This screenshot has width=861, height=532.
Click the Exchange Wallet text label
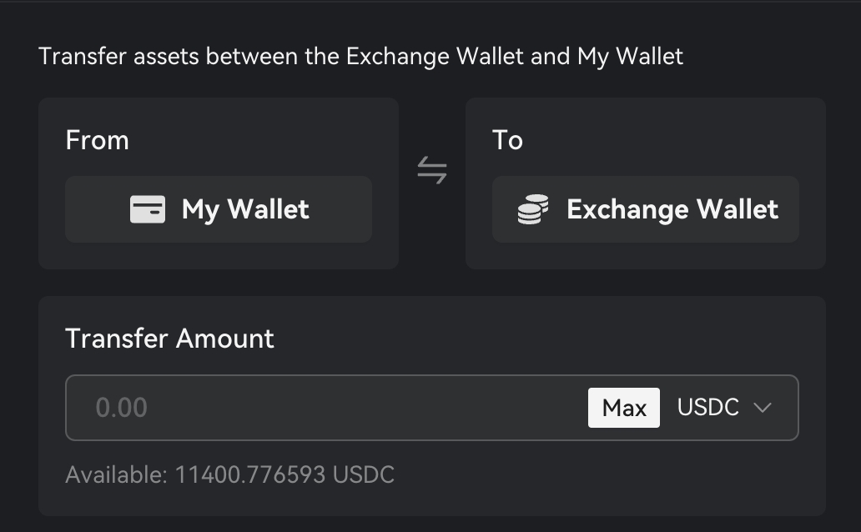tap(672, 209)
